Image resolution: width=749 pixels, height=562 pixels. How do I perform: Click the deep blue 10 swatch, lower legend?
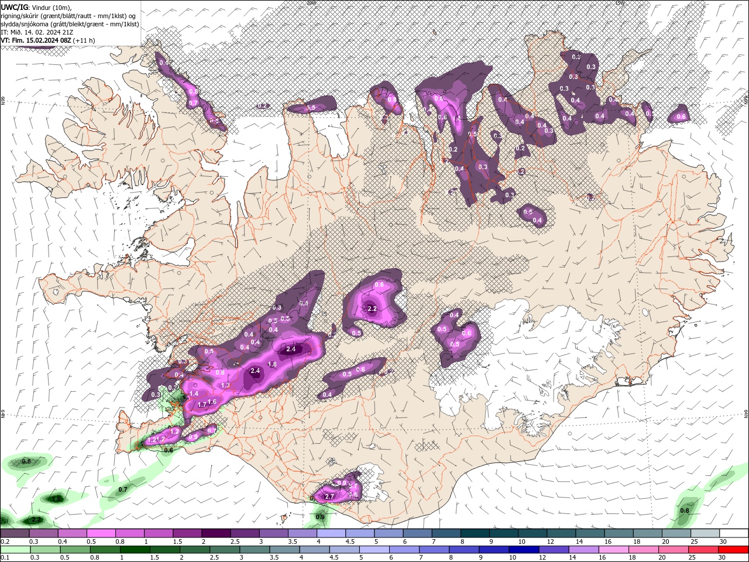(x=523, y=550)
